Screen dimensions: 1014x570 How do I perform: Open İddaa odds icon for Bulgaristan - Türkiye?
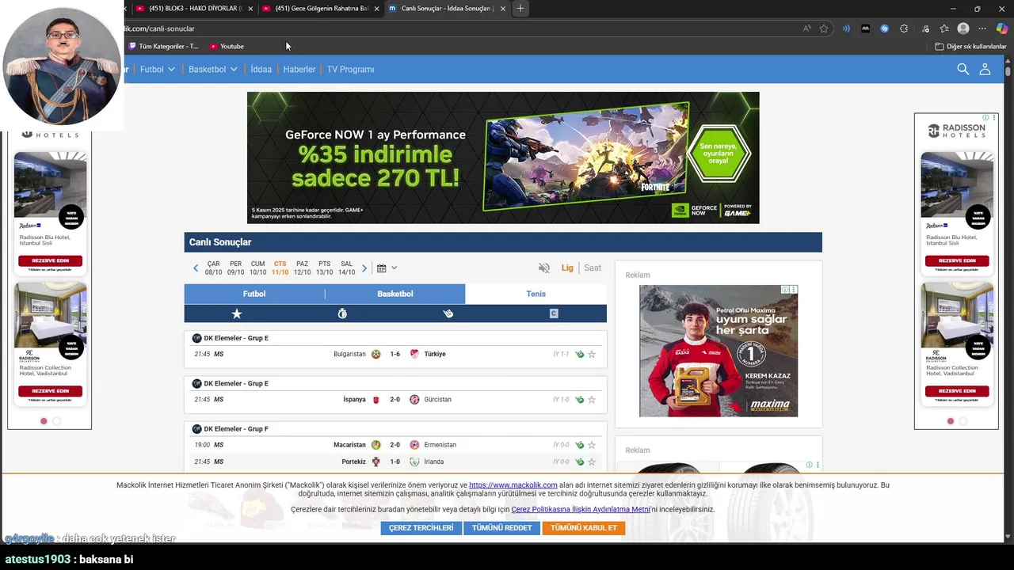[579, 354]
